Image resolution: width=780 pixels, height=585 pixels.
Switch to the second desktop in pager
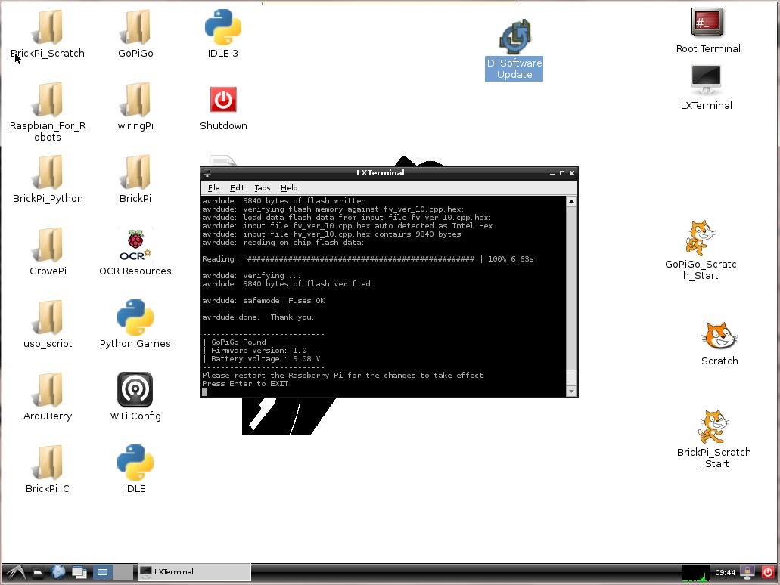pos(123,573)
